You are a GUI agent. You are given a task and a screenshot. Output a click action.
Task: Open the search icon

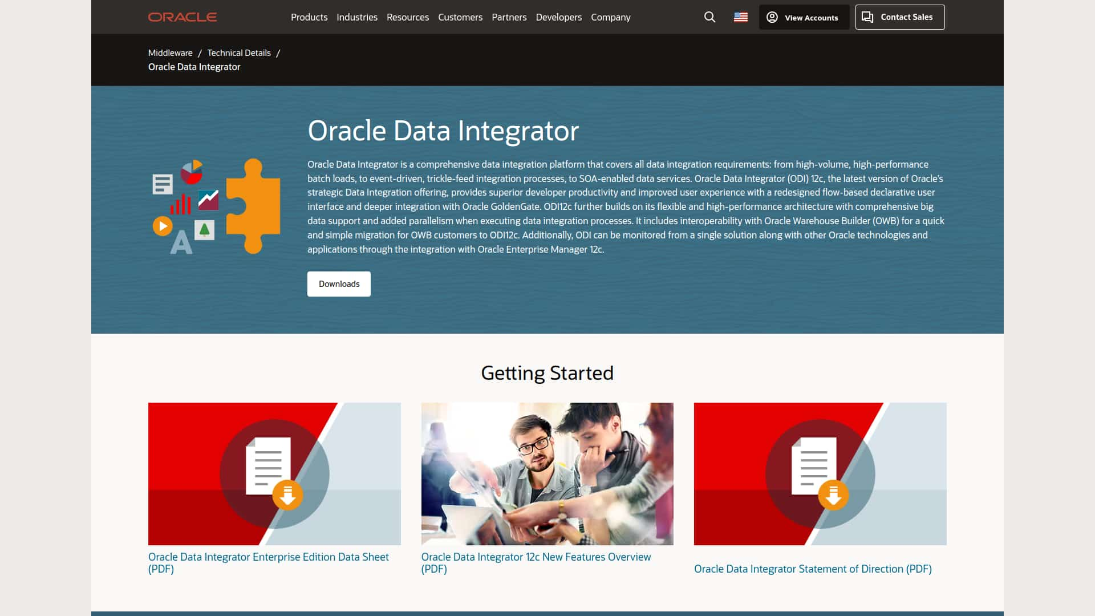(710, 17)
